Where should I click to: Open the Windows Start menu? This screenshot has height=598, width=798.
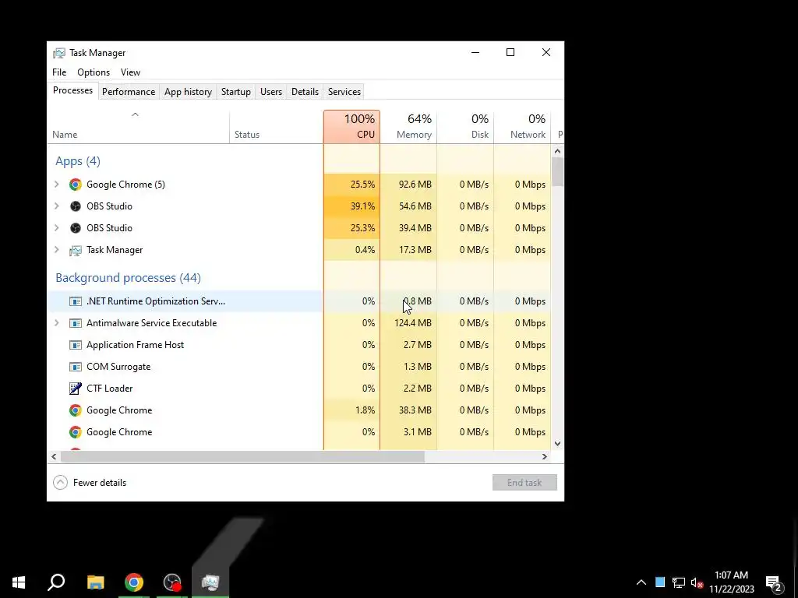pyautogui.click(x=19, y=582)
